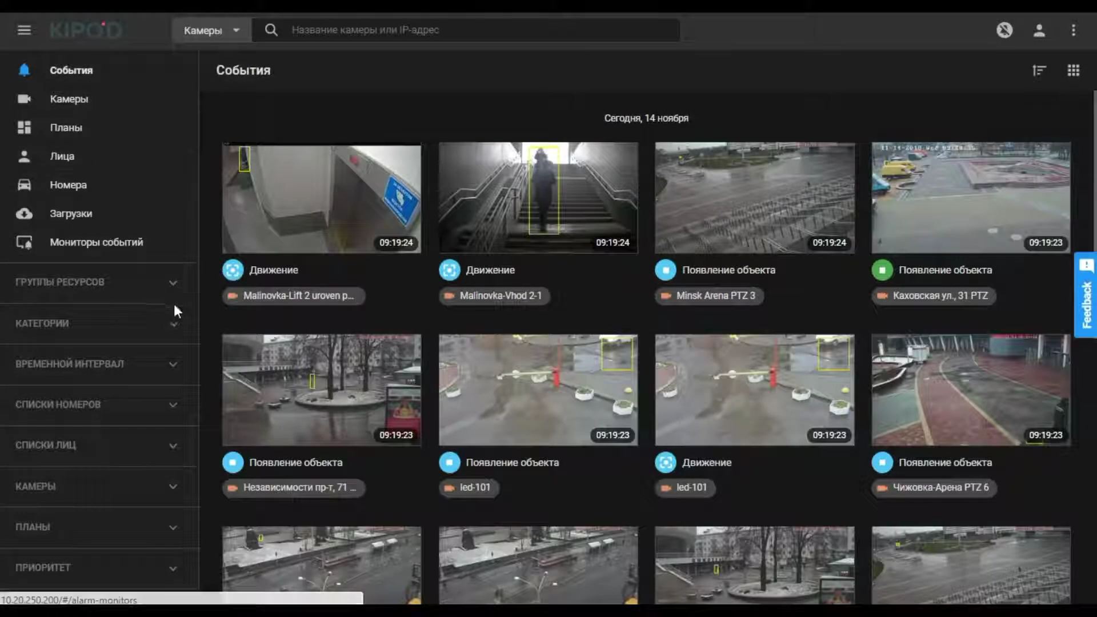The width and height of the screenshot is (1097, 617).
Task: Expand the Камеры filter section
Action: (99, 486)
